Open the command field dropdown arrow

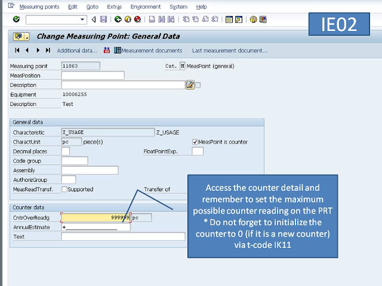(x=82, y=20)
